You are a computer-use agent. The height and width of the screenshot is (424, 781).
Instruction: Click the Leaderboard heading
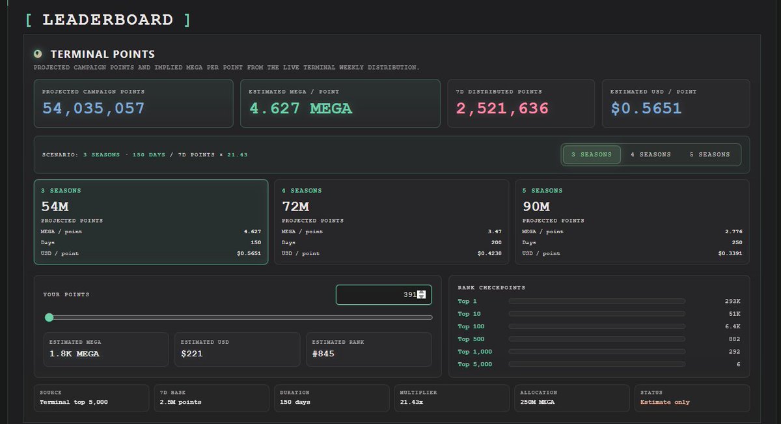[108, 20]
